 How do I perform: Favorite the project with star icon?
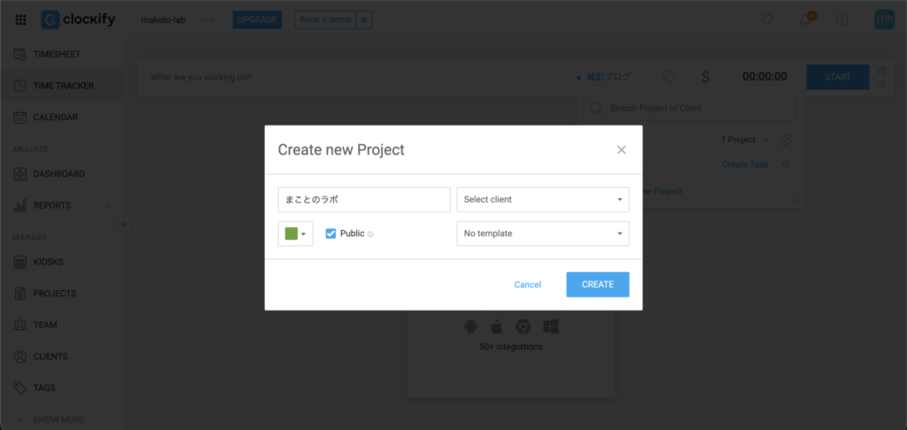coord(786,165)
